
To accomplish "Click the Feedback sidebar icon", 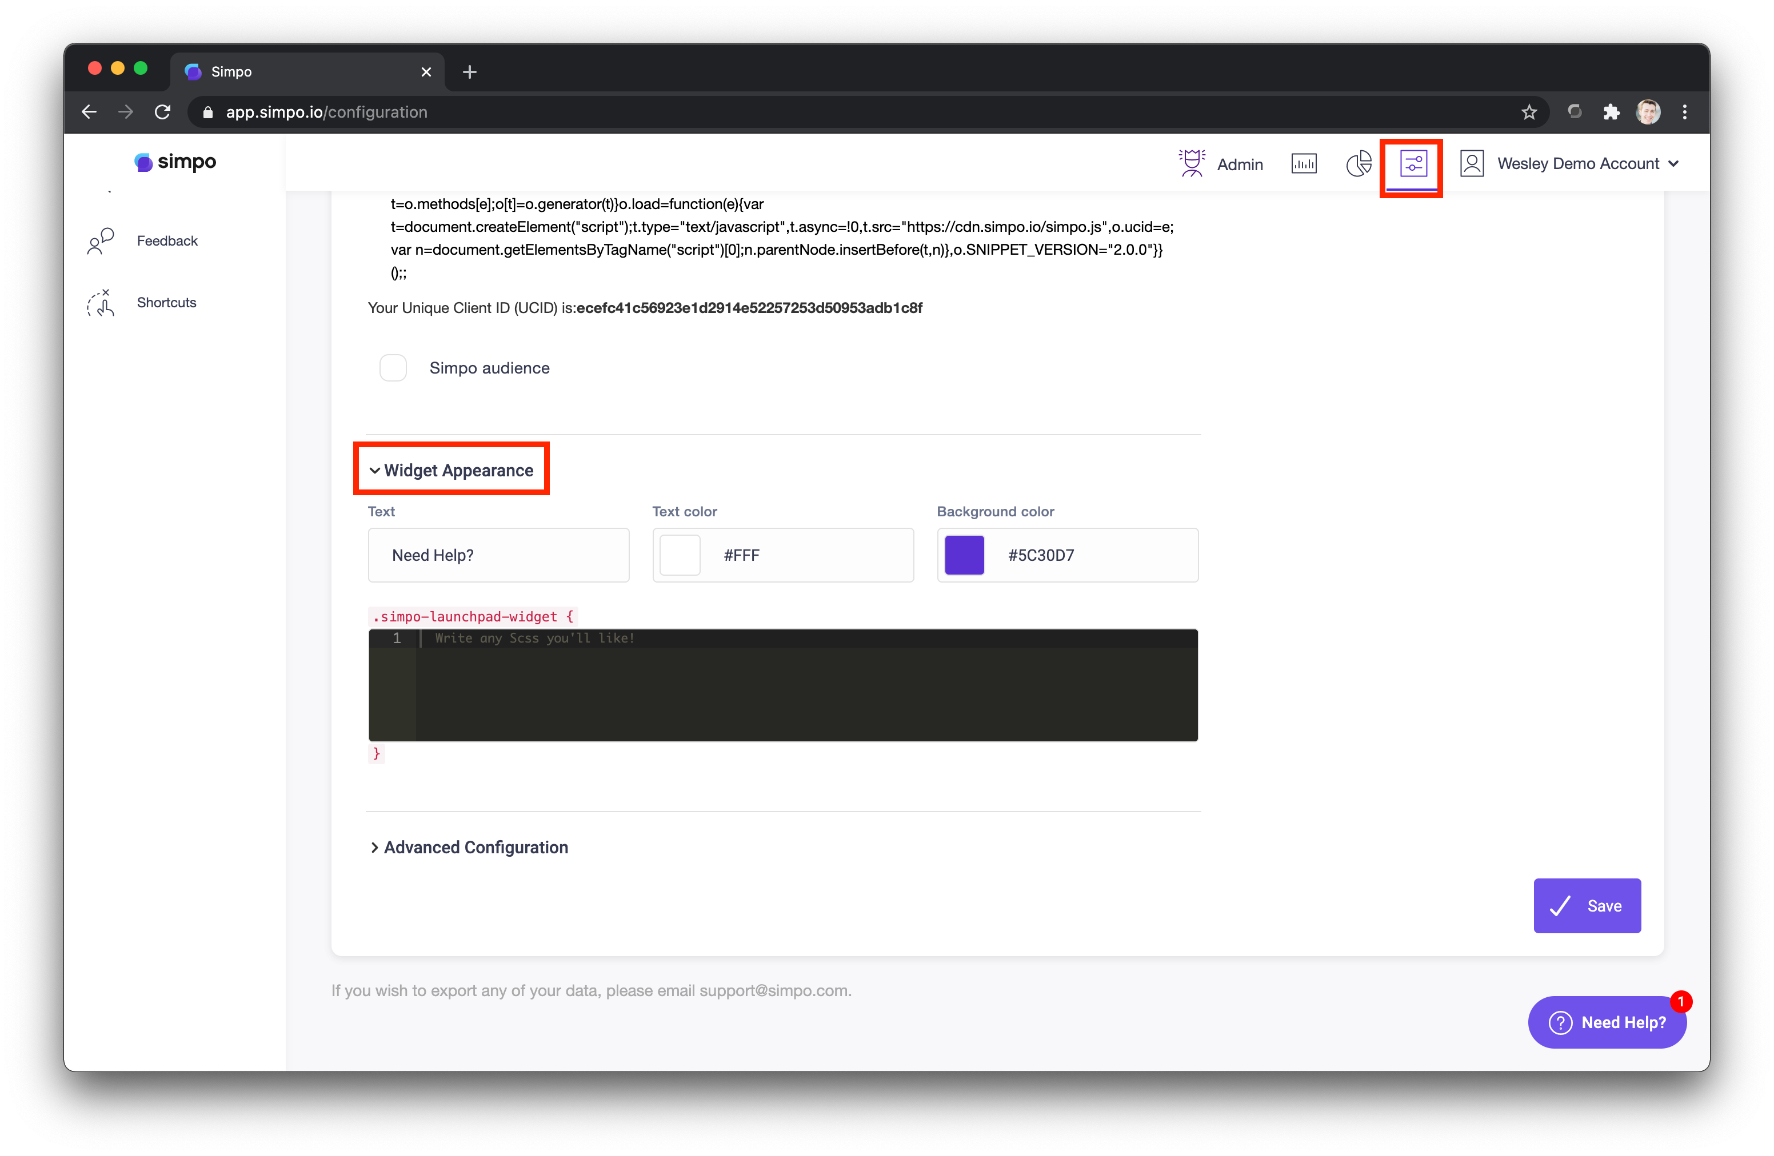I will pyautogui.click(x=100, y=240).
